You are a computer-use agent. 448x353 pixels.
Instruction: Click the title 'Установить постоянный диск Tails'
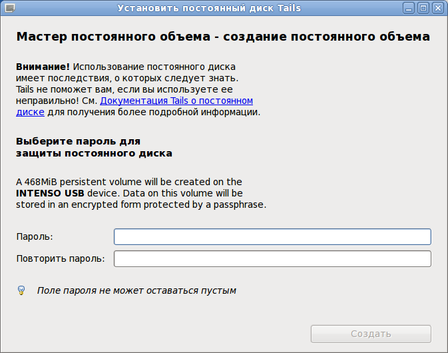pos(209,8)
